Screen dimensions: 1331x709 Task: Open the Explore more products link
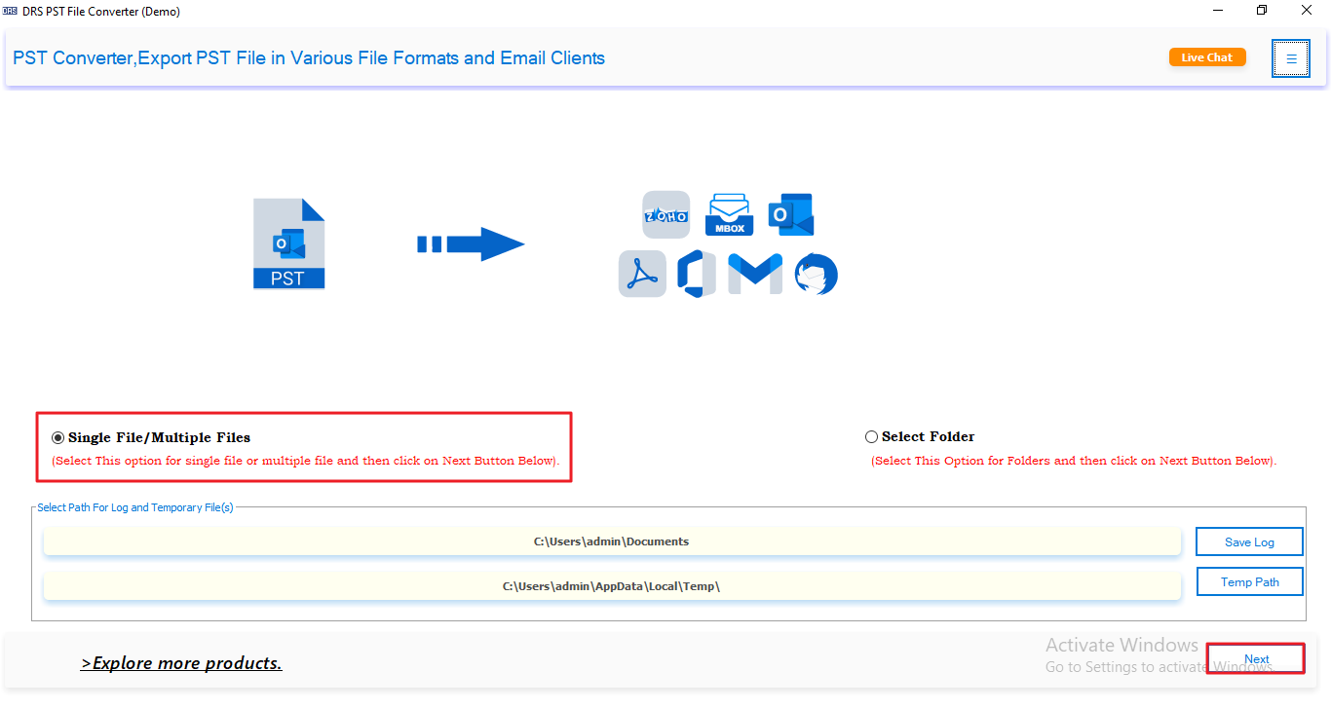(181, 662)
